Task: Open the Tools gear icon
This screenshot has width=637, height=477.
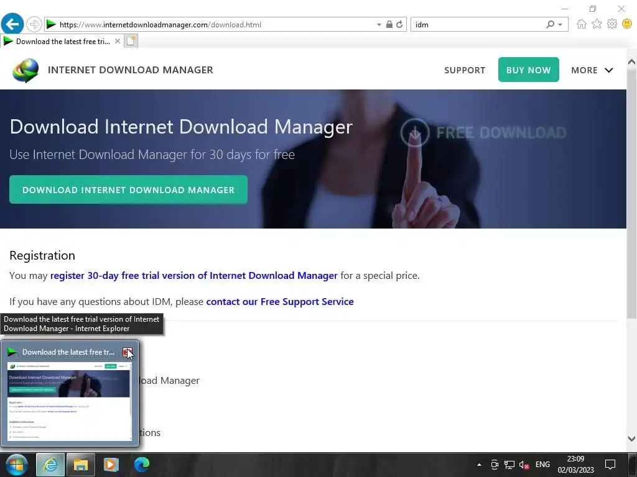Action: [x=612, y=24]
